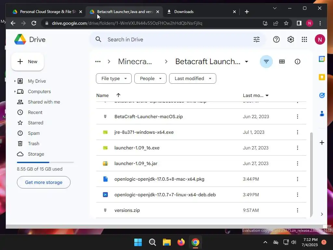Open Shared with me

pos(44,102)
